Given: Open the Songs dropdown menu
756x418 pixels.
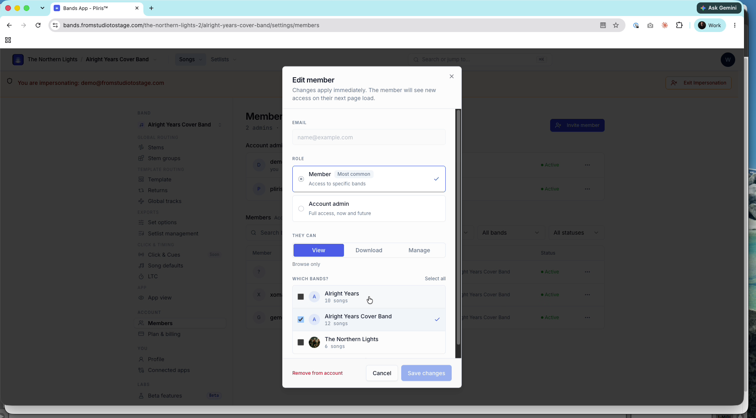Looking at the screenshot, I should 191,59.
